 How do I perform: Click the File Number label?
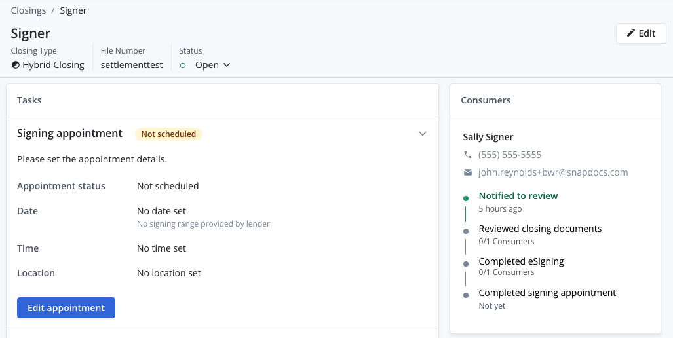click(x=123, y=51)
